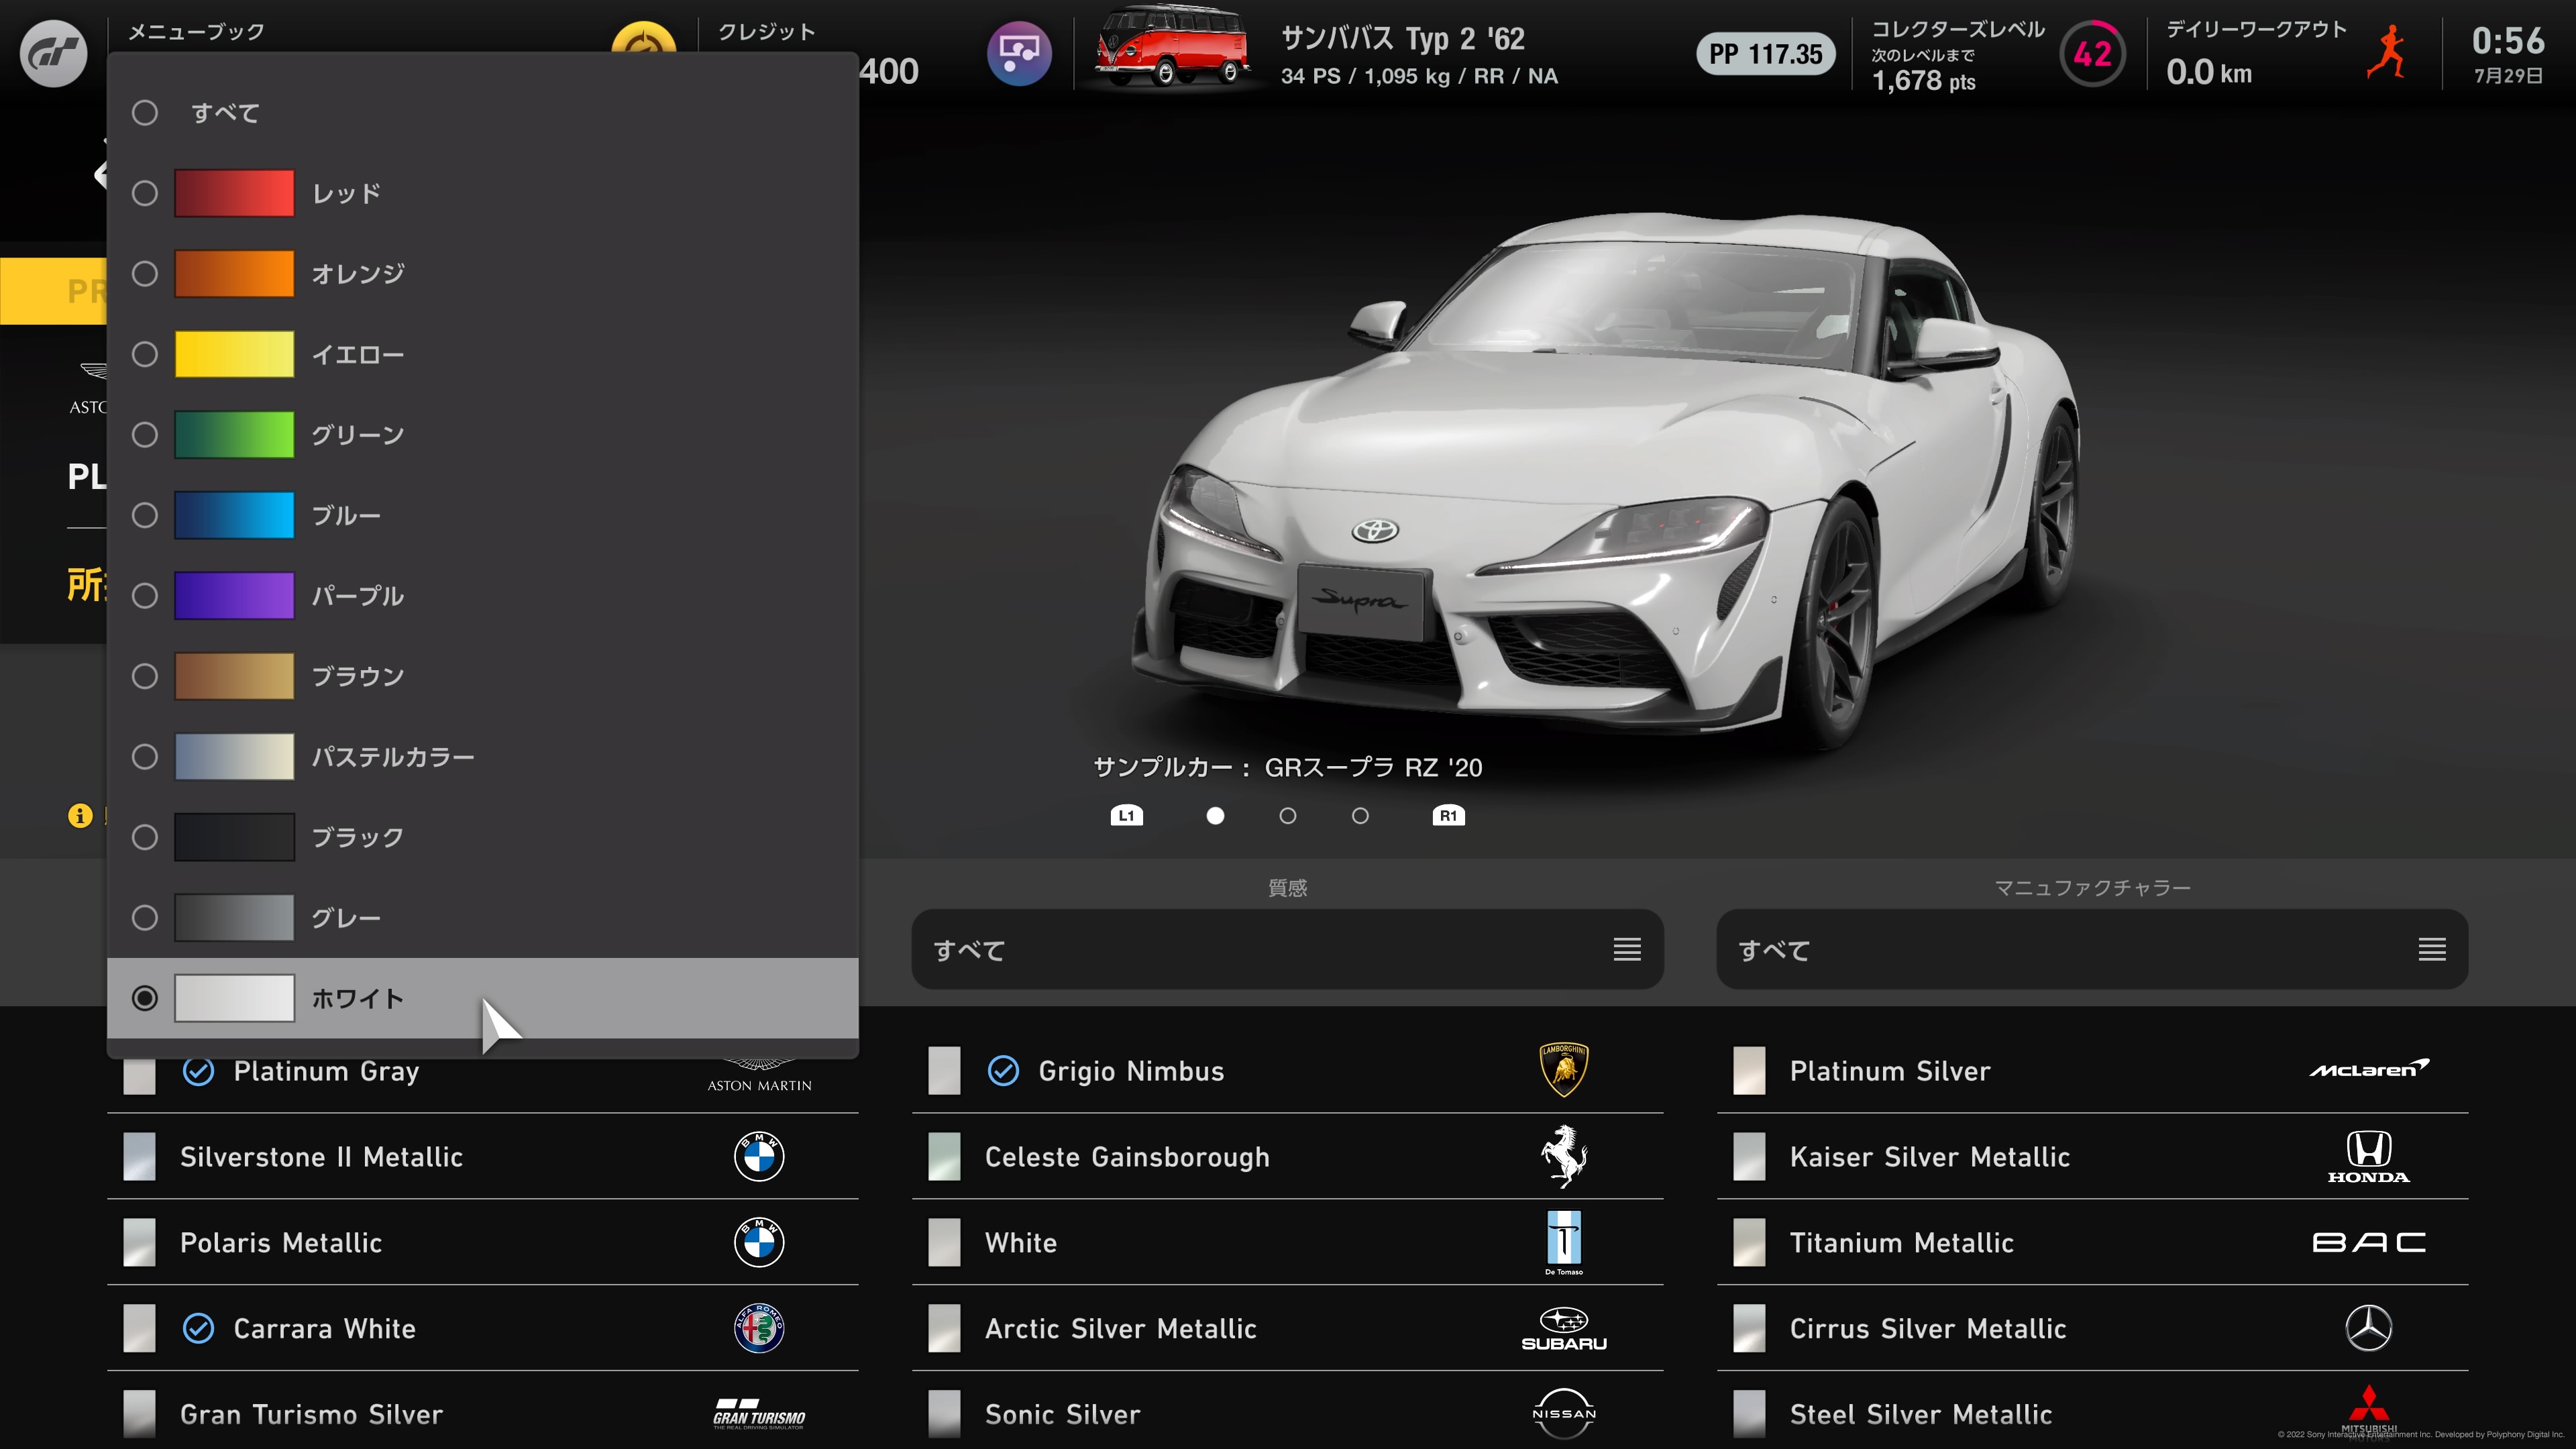
Task: Select the Platinum Silver McLaren paint
Action: click(x=1889, y=1071)
